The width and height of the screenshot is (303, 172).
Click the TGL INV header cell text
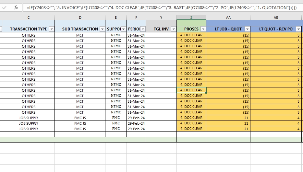tap(161, 29)
